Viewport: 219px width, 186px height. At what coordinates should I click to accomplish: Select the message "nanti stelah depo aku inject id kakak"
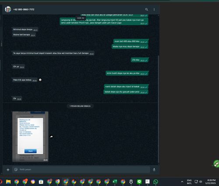(x=126, y=87)
